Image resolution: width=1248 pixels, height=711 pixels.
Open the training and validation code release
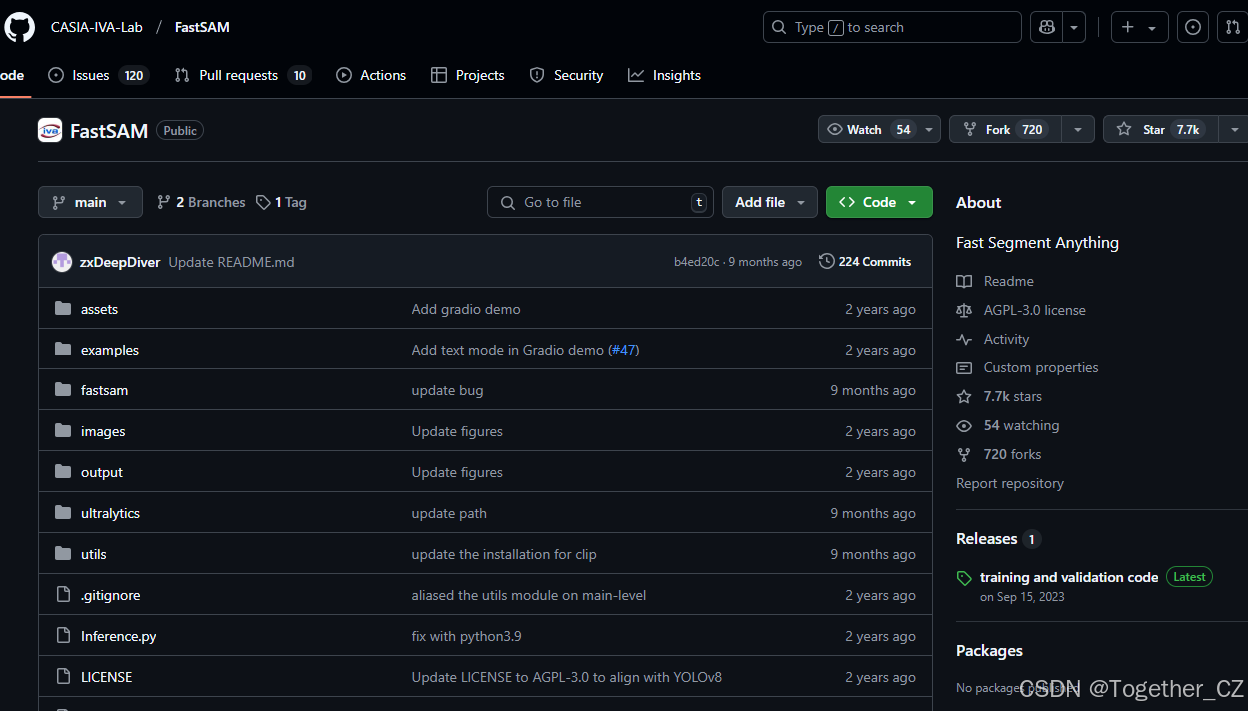(x=1069, y=577)
